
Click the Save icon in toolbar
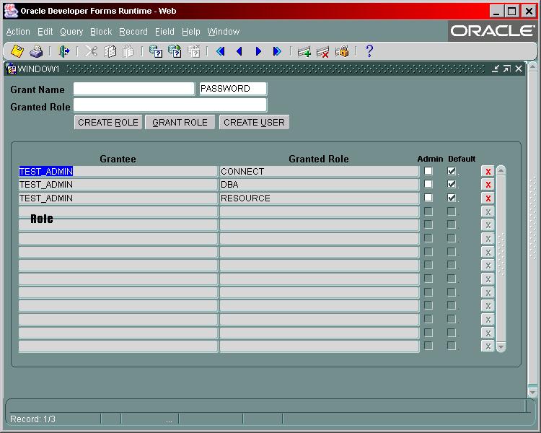(17, 51)
